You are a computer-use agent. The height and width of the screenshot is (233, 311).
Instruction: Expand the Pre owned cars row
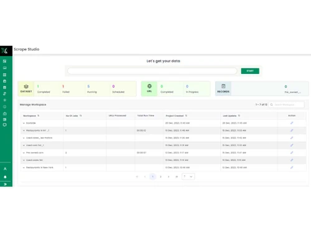[24, 153]
